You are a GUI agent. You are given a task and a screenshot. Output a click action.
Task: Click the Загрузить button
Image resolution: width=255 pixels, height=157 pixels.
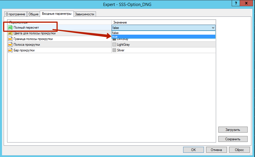pyautogui.click(x=233, y=130)
